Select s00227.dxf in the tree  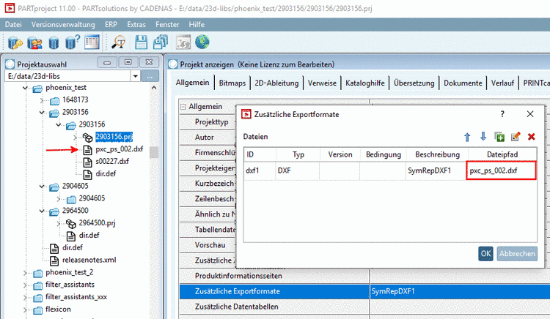(112, 162)
